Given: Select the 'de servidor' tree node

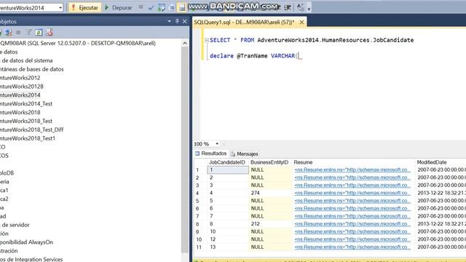Looking at the screenshot, I should (x=15, y=225).
